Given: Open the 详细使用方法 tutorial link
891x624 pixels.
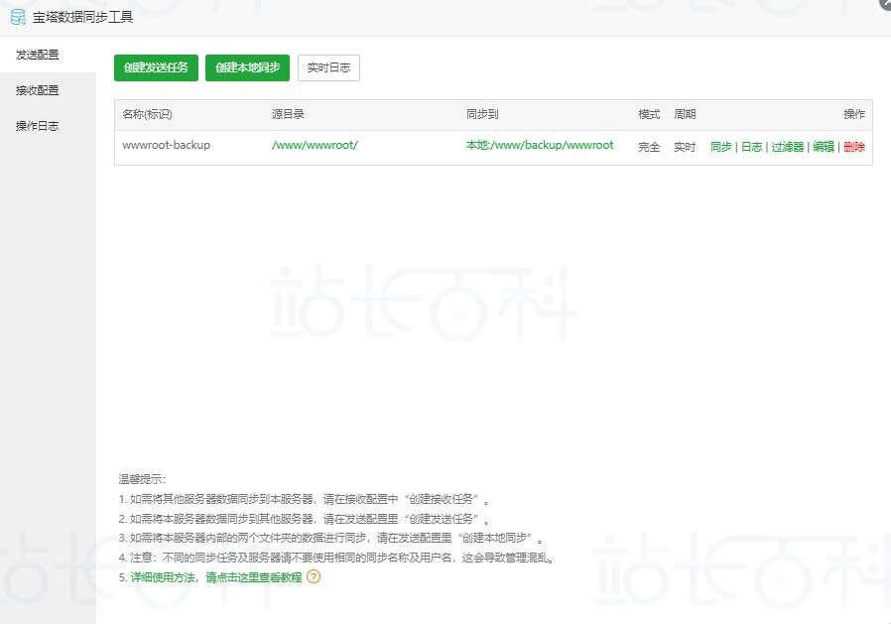Looking at the screenshot, I should (216, 577).
